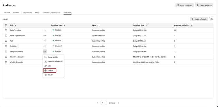Click the Monthly Schedule title
The image size is (218, 107).
coord(17,57)
